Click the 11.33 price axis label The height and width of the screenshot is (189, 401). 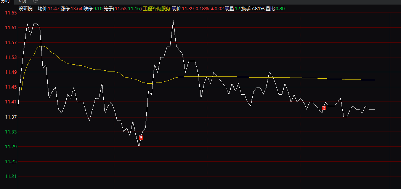(x=11, y=132)
